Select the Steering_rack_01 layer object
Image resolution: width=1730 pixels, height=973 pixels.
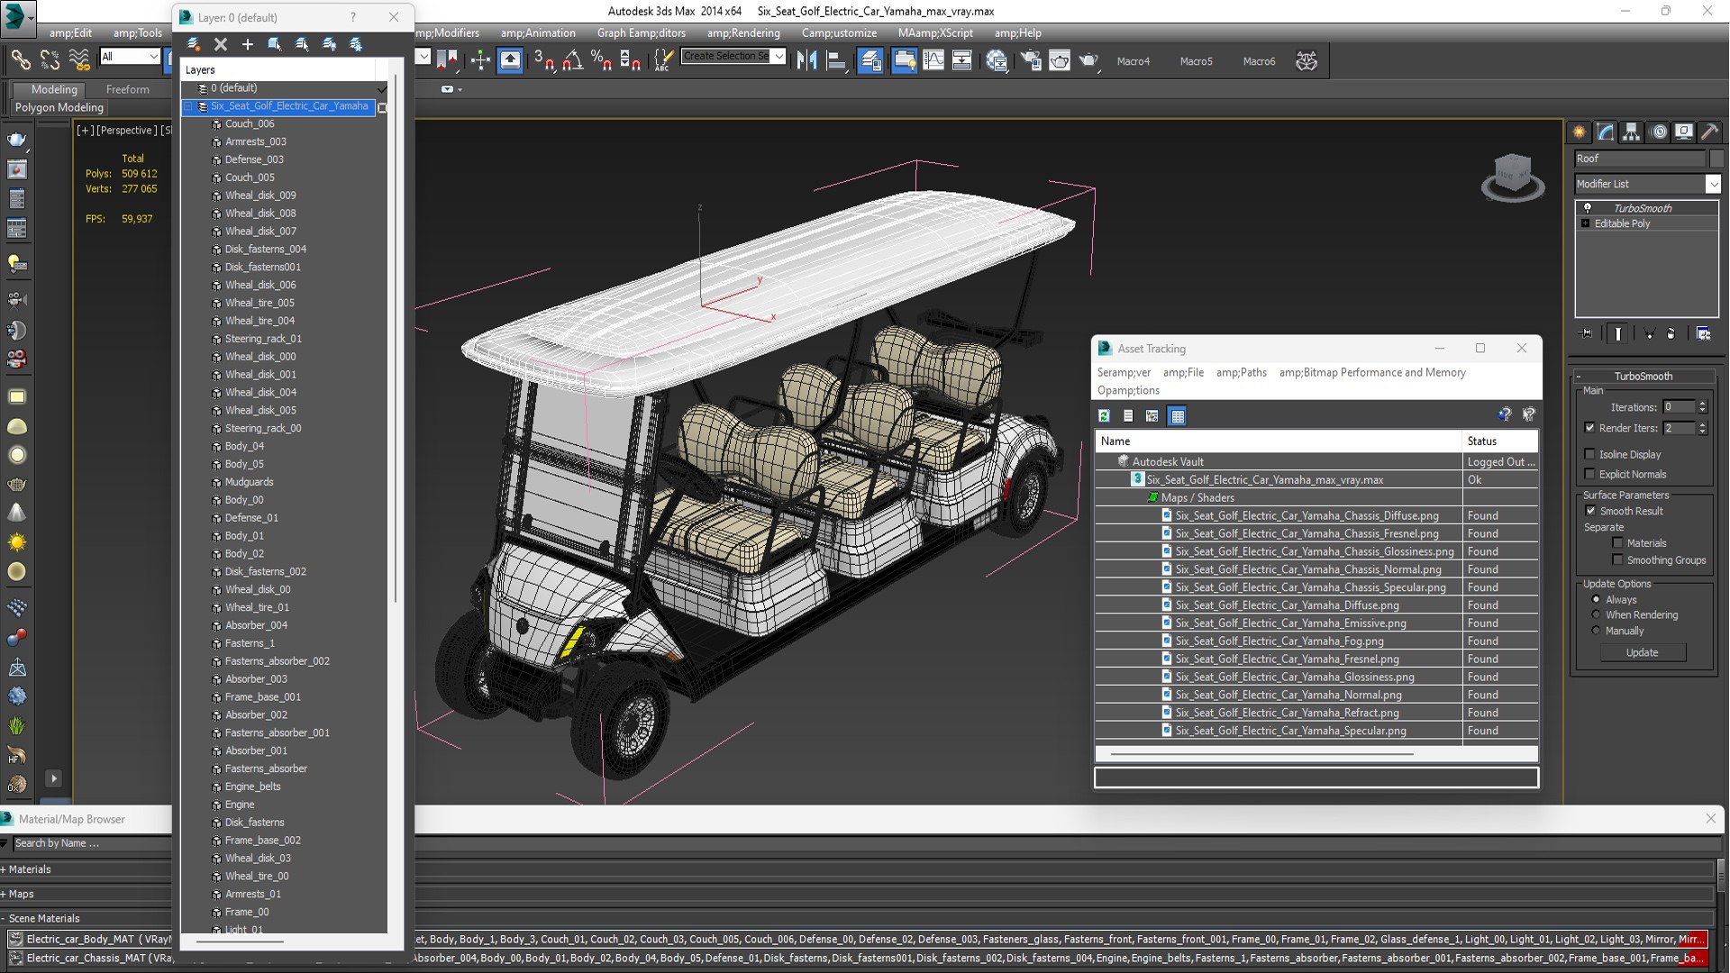click(263, 339)
